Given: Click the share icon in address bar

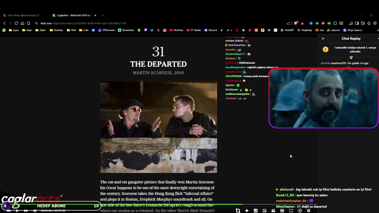Looking at the screenshot, I should coord(288,23).
